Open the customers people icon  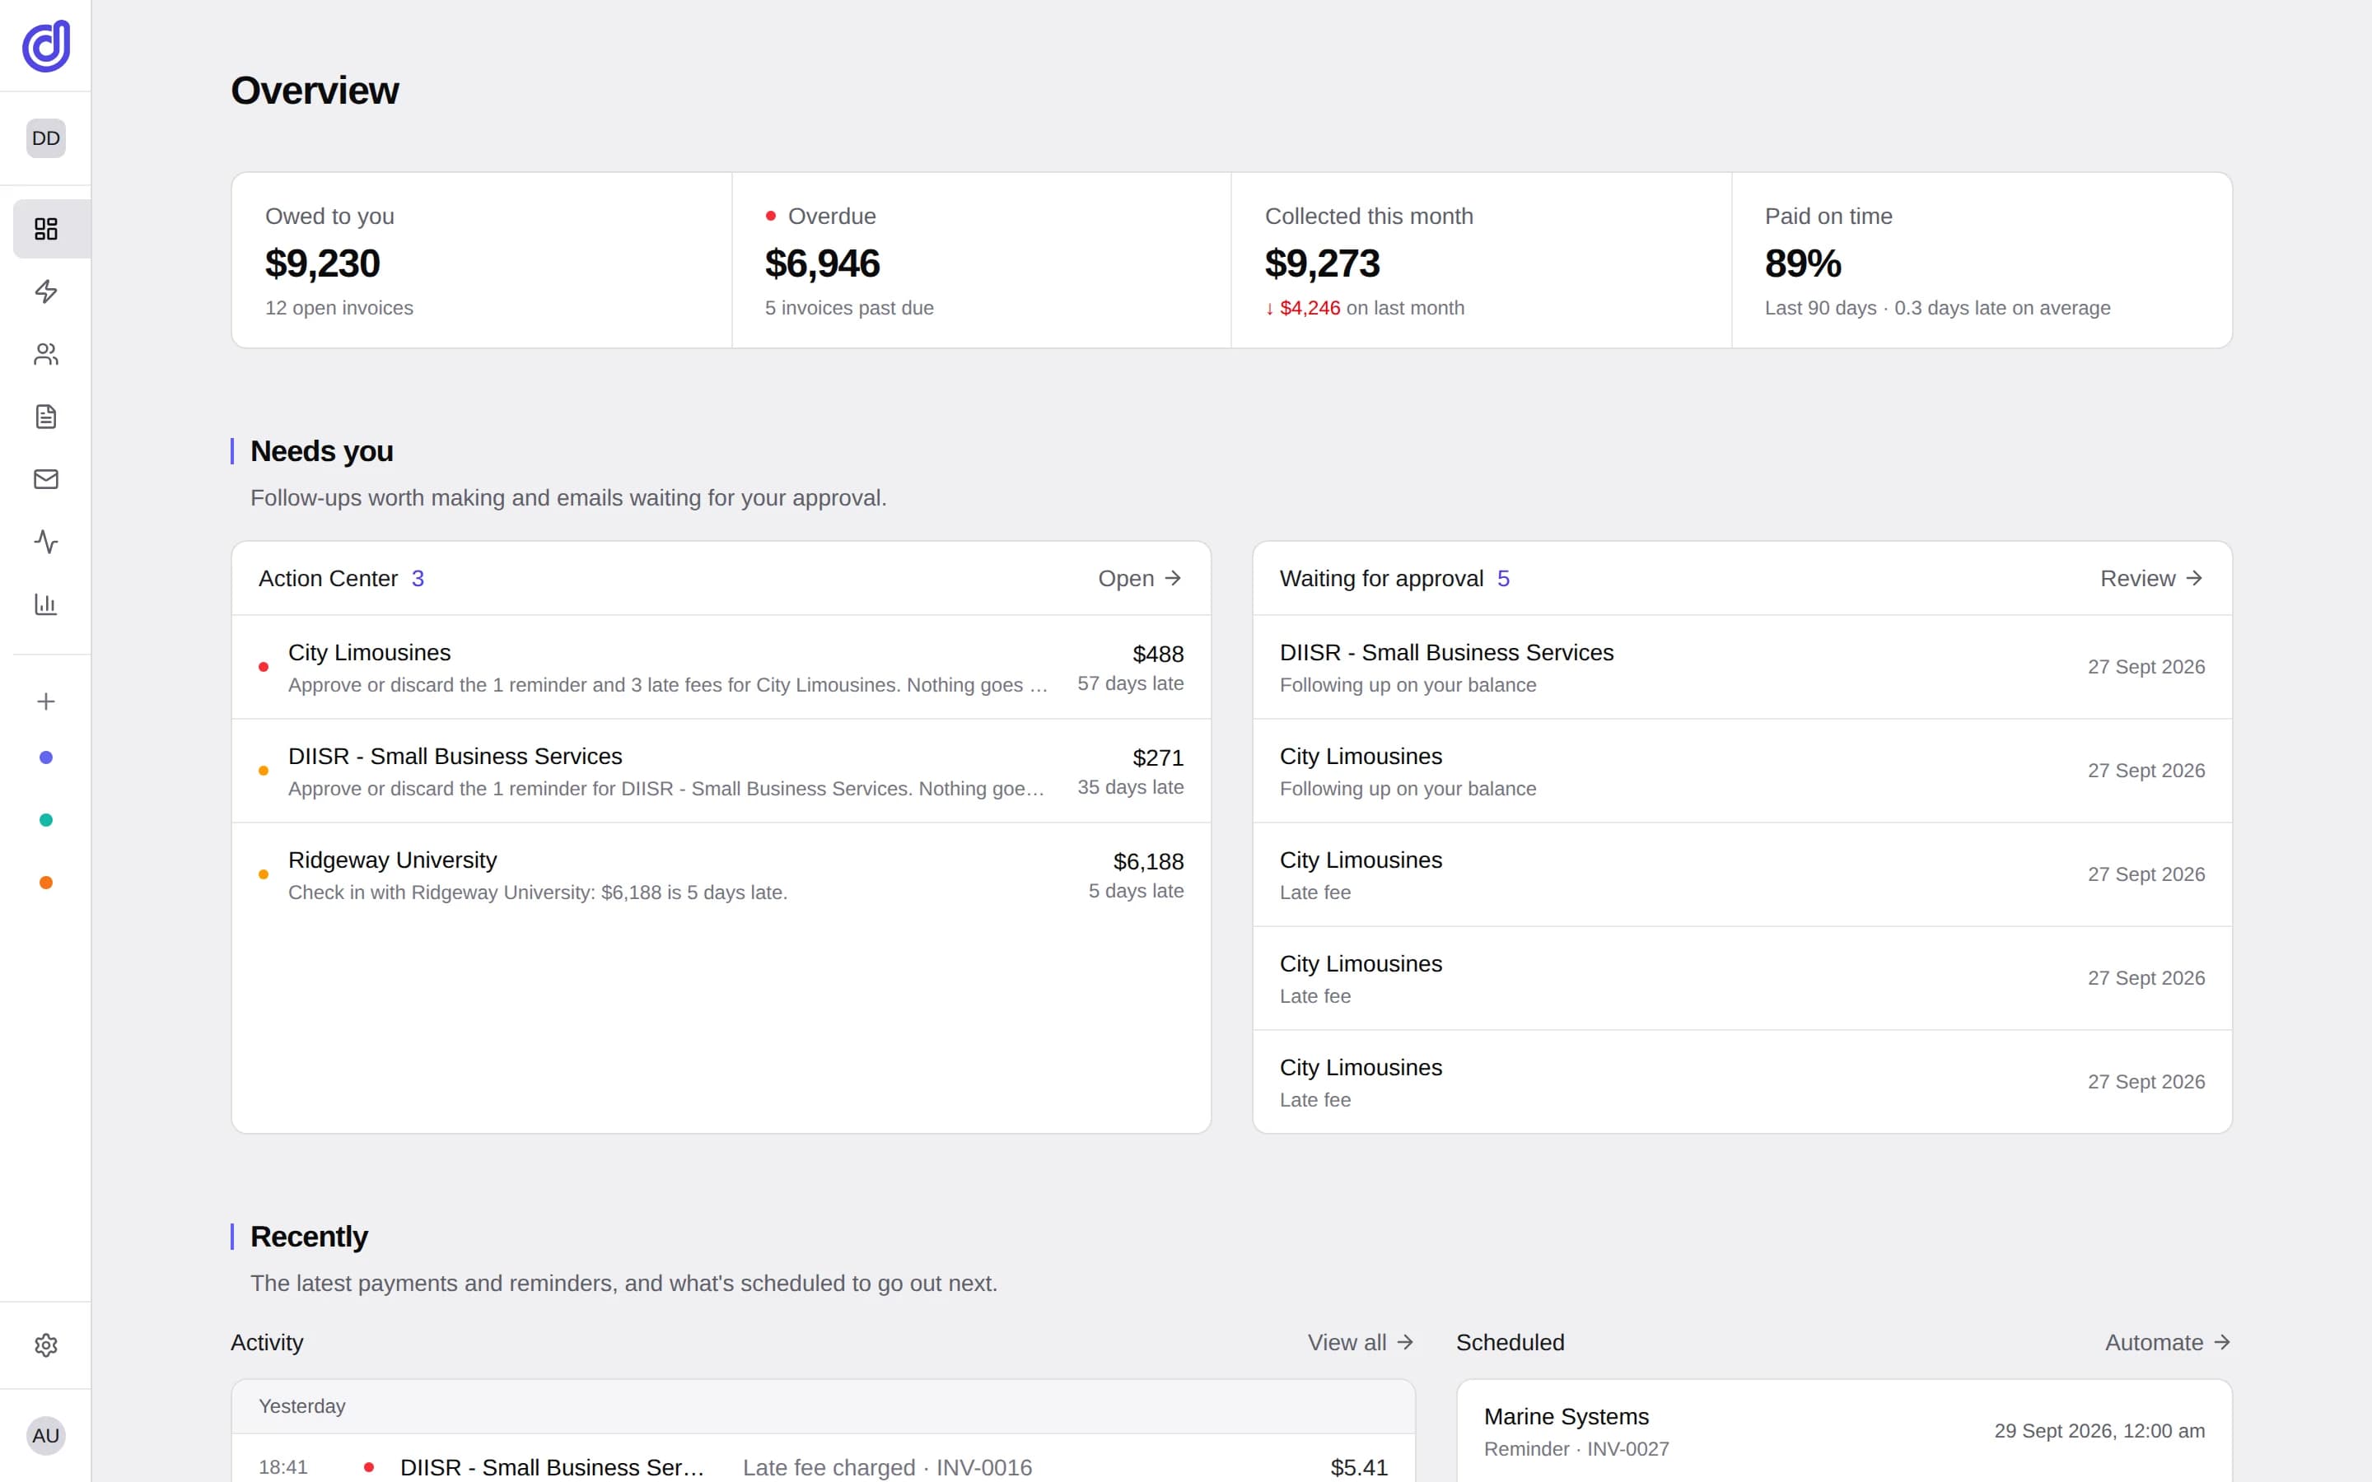click(46, 354)
